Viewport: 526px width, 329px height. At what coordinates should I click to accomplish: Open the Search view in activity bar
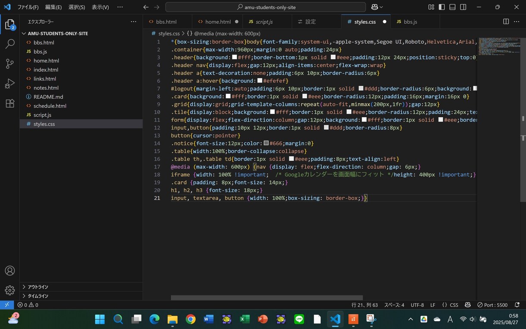[9, 44]
